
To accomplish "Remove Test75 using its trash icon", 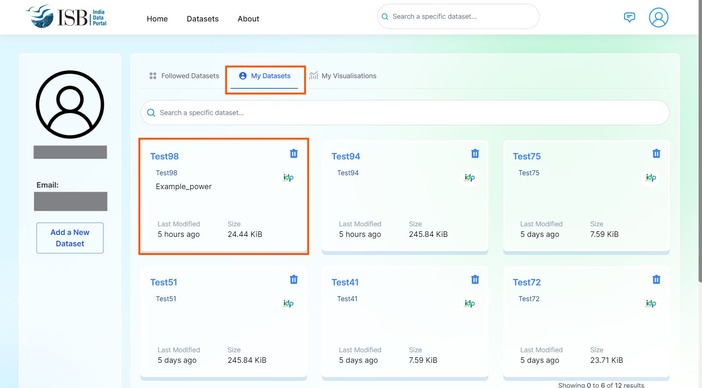I will pos(656,153).
